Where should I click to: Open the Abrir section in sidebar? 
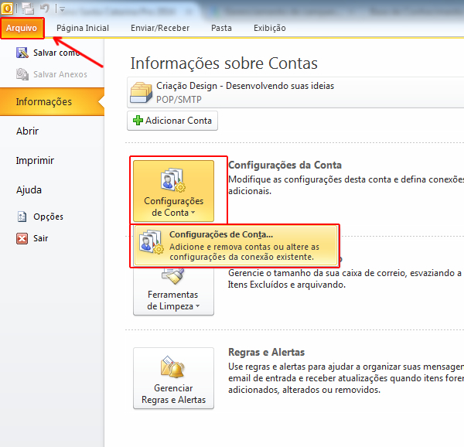click(x=28, y=131)
